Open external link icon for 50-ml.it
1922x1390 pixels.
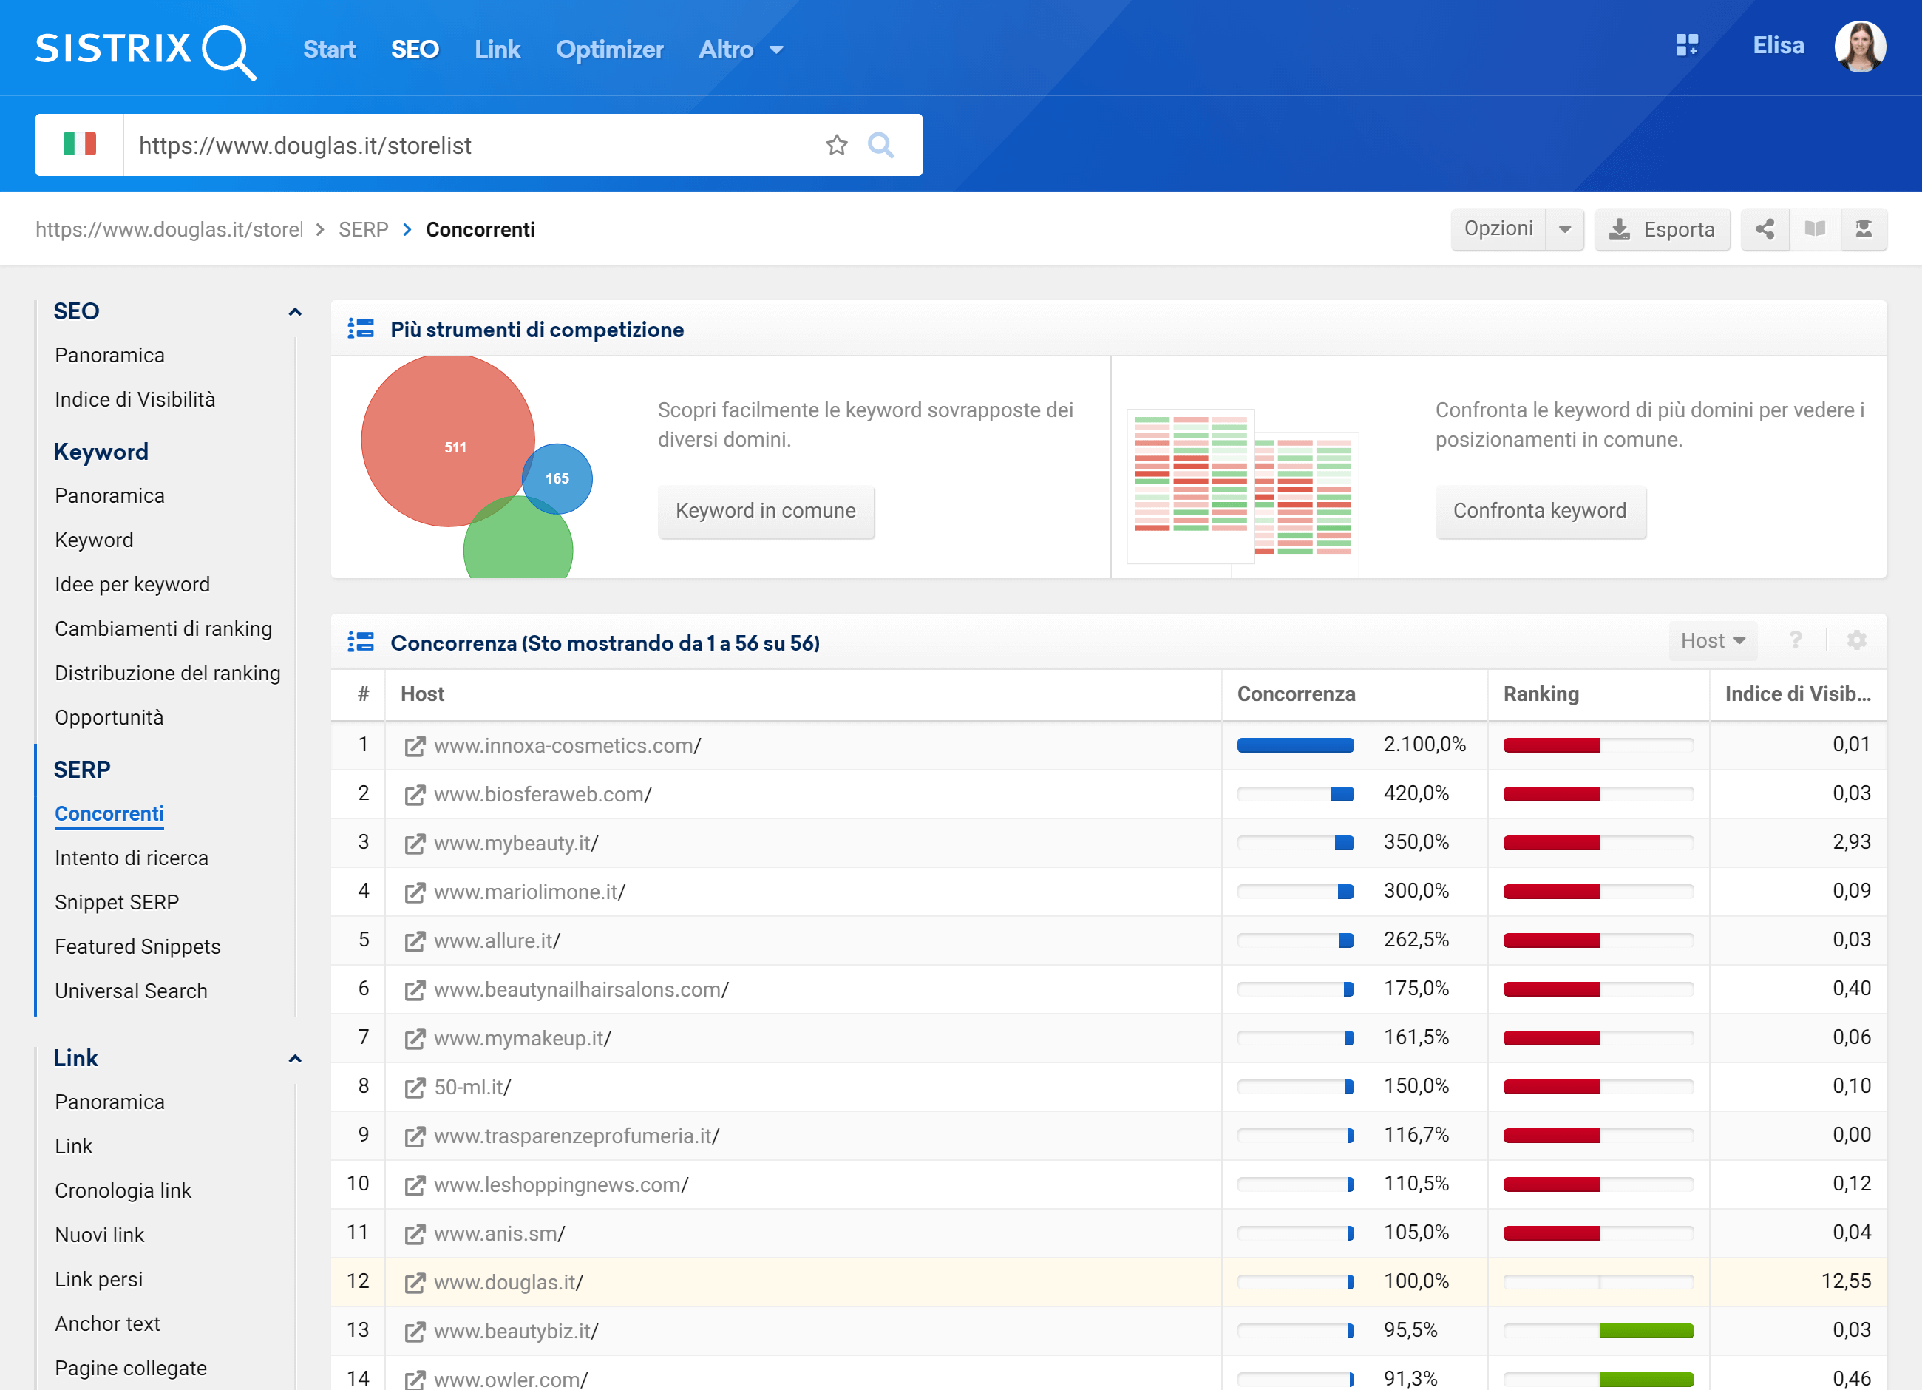415,1088
